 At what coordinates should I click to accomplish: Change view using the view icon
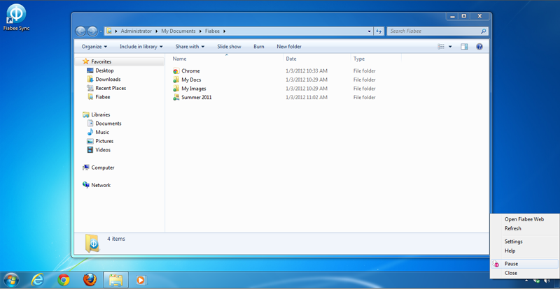[x=442, y=47]
